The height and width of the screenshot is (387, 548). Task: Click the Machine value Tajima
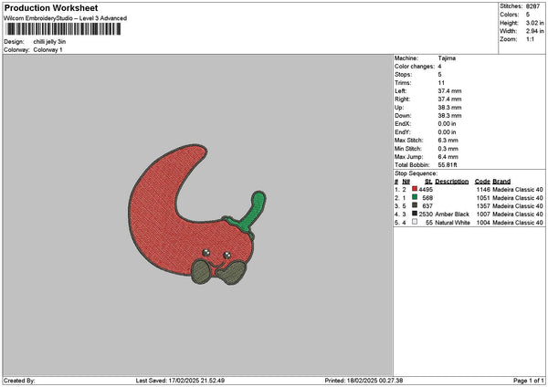click(447, 58)
